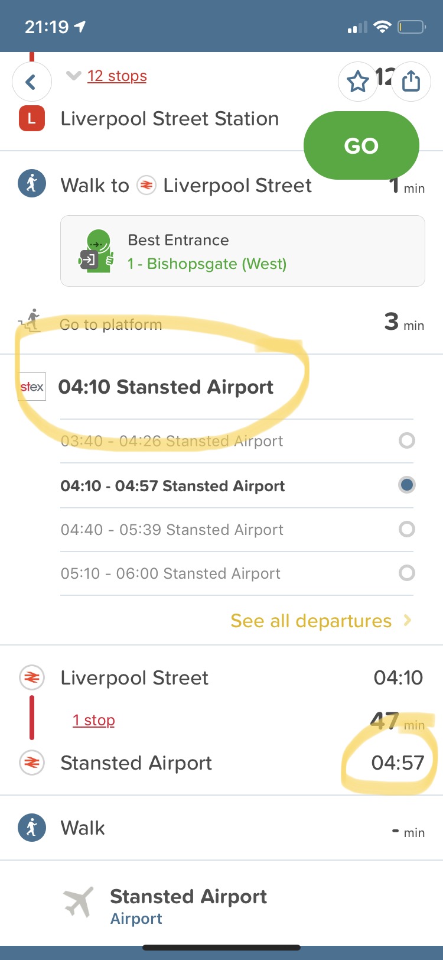Tap the bottom Walk step icon
Screen dimensions: 443x960
click(32, 828)
